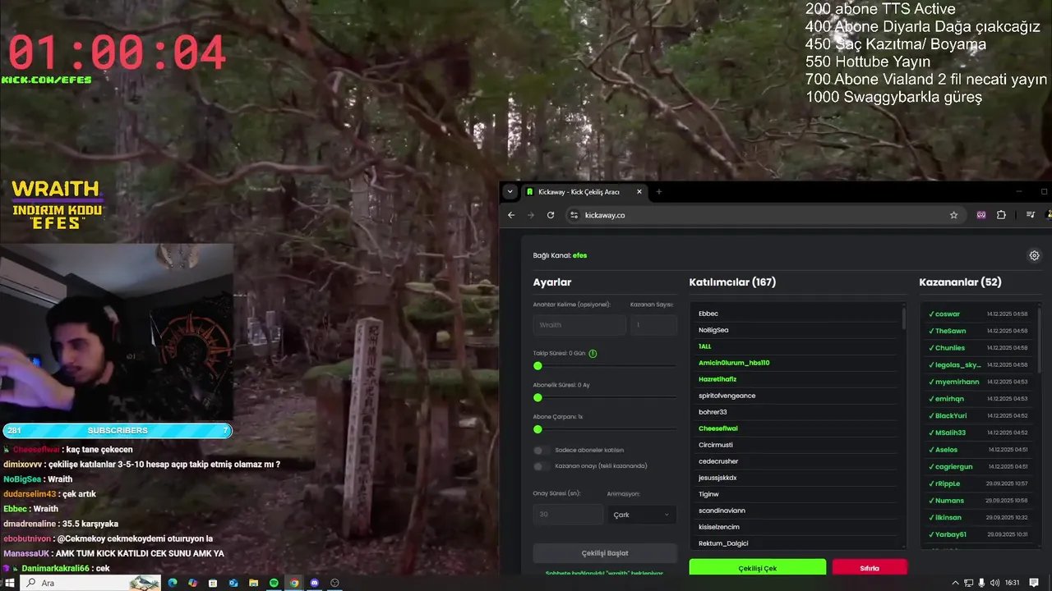Open the Animasyon dropdown showing Çark
This screenshot has width=1052, height=591.
click(641, 515)
